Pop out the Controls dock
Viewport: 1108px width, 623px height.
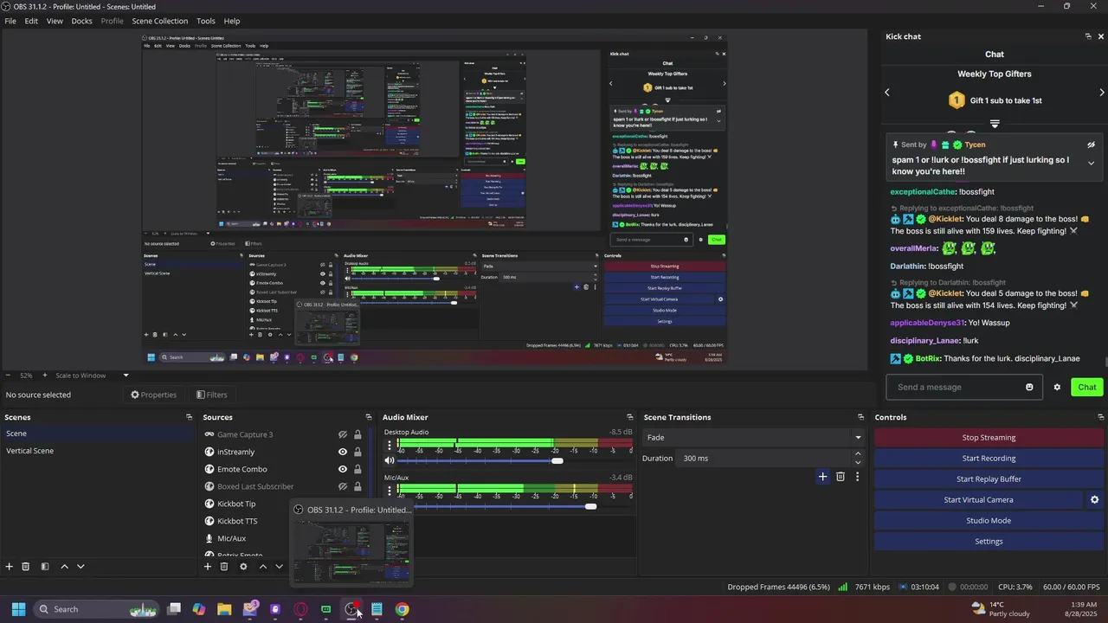(x=1101, y=417)
